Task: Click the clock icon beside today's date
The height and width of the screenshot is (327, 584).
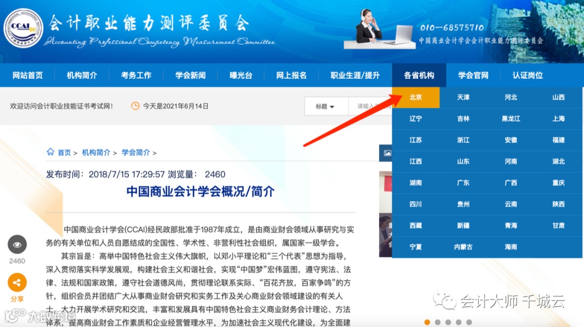Action: click(x=135, y=106)
